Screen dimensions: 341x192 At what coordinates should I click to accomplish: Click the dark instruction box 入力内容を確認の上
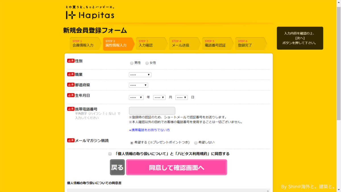click(x=300, y=38)
